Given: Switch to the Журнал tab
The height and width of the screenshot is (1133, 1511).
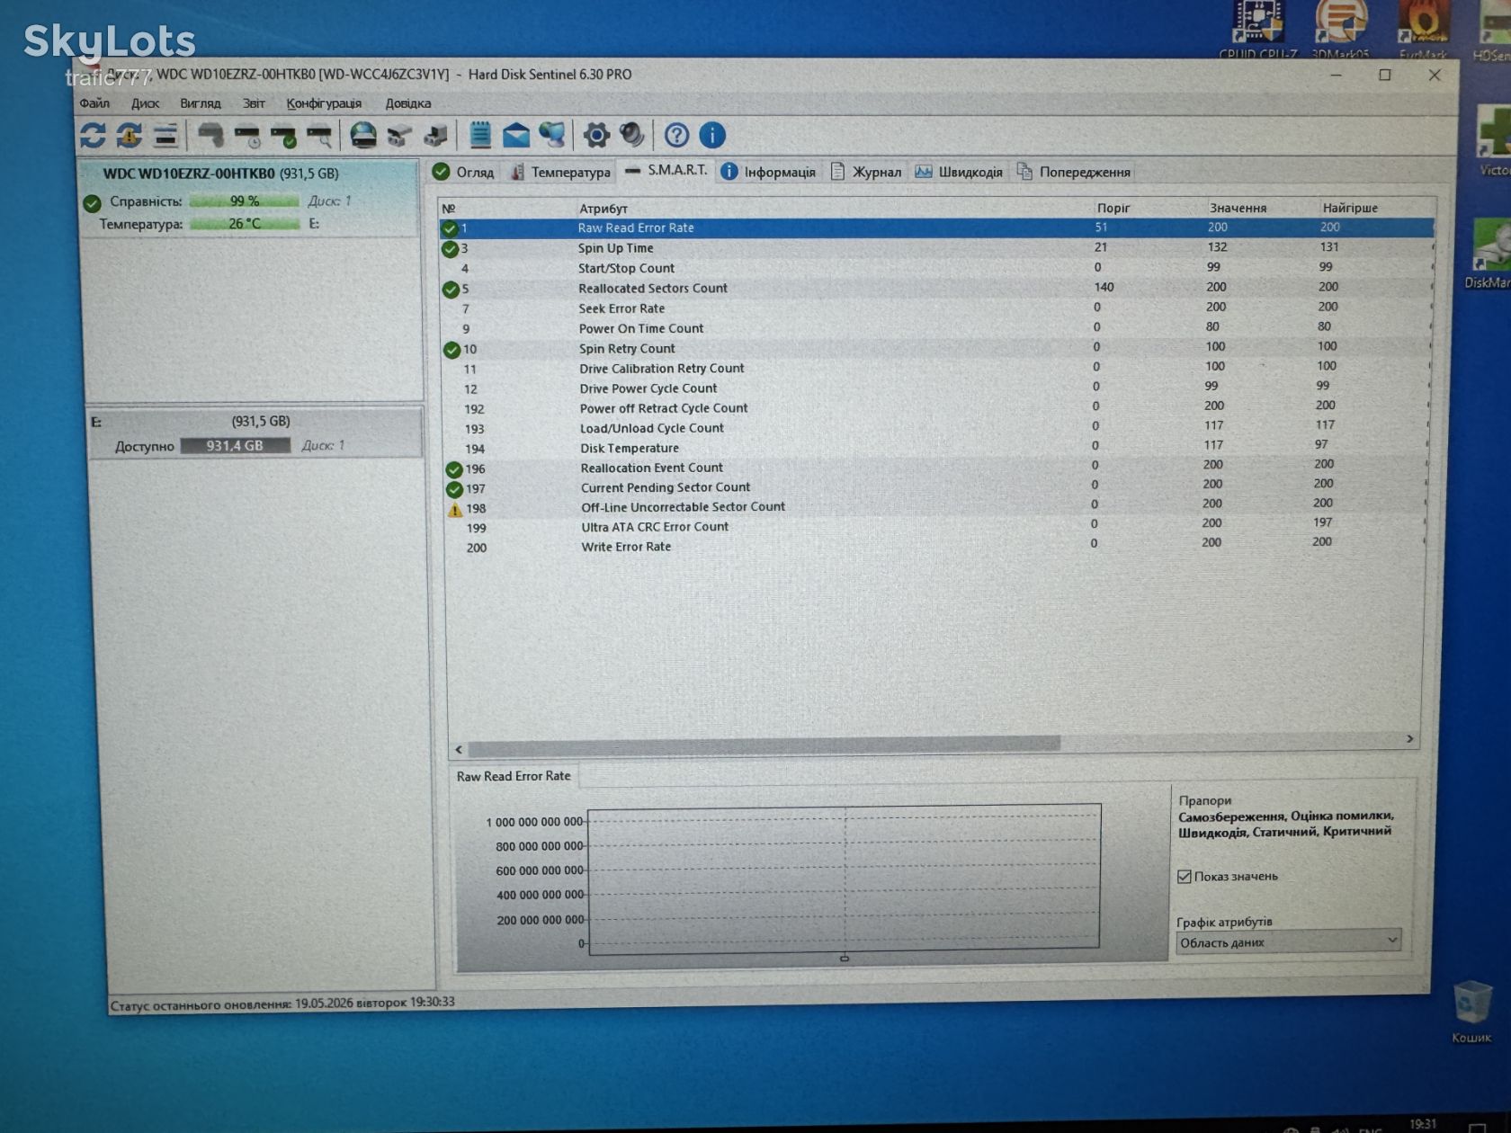Looking at the screenshot, I should 865,172.
